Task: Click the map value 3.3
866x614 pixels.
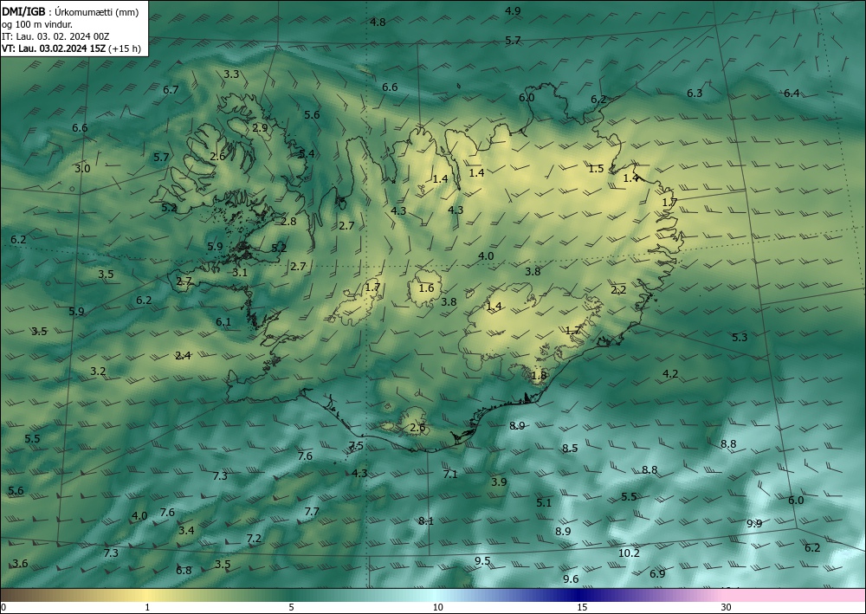Action: (x=231, y=74)
